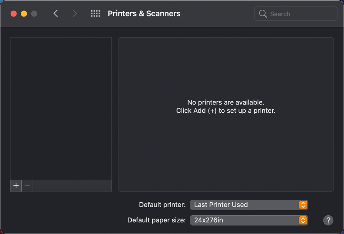Click the remove (−) printer button
Viewport: 344px width, 234px height.
tap(27, 186)
